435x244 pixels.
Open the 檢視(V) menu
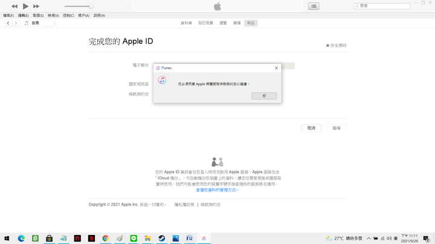tap(53, 16)
